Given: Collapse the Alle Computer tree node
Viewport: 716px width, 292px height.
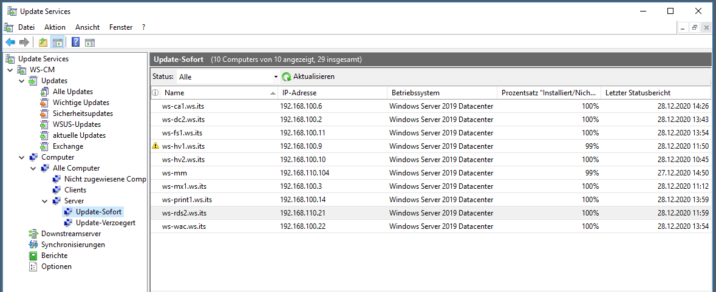Looking at the screenshot, I should coord(33,168).
